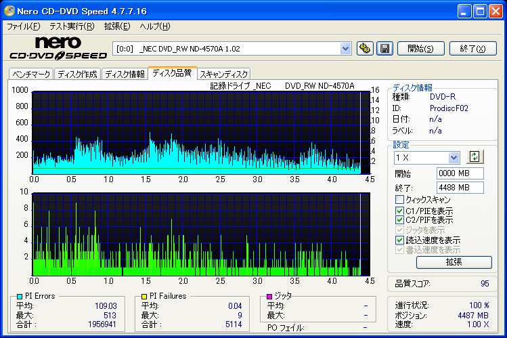This screenshot has width=507, height=338.
Task: Click the PI Errors graph area
Action: click(201, 133)
